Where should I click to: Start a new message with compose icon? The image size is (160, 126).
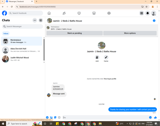(41, 20)
